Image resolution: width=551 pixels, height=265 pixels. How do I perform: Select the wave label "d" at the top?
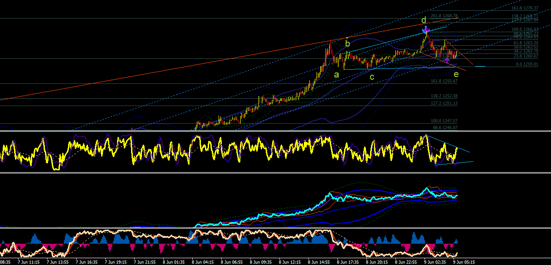(x=424, y=20)
